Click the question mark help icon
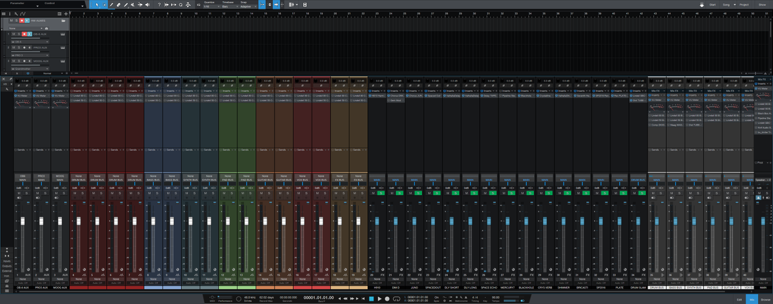This screenshot has width=773, height=304. click(x=159, y=5)
